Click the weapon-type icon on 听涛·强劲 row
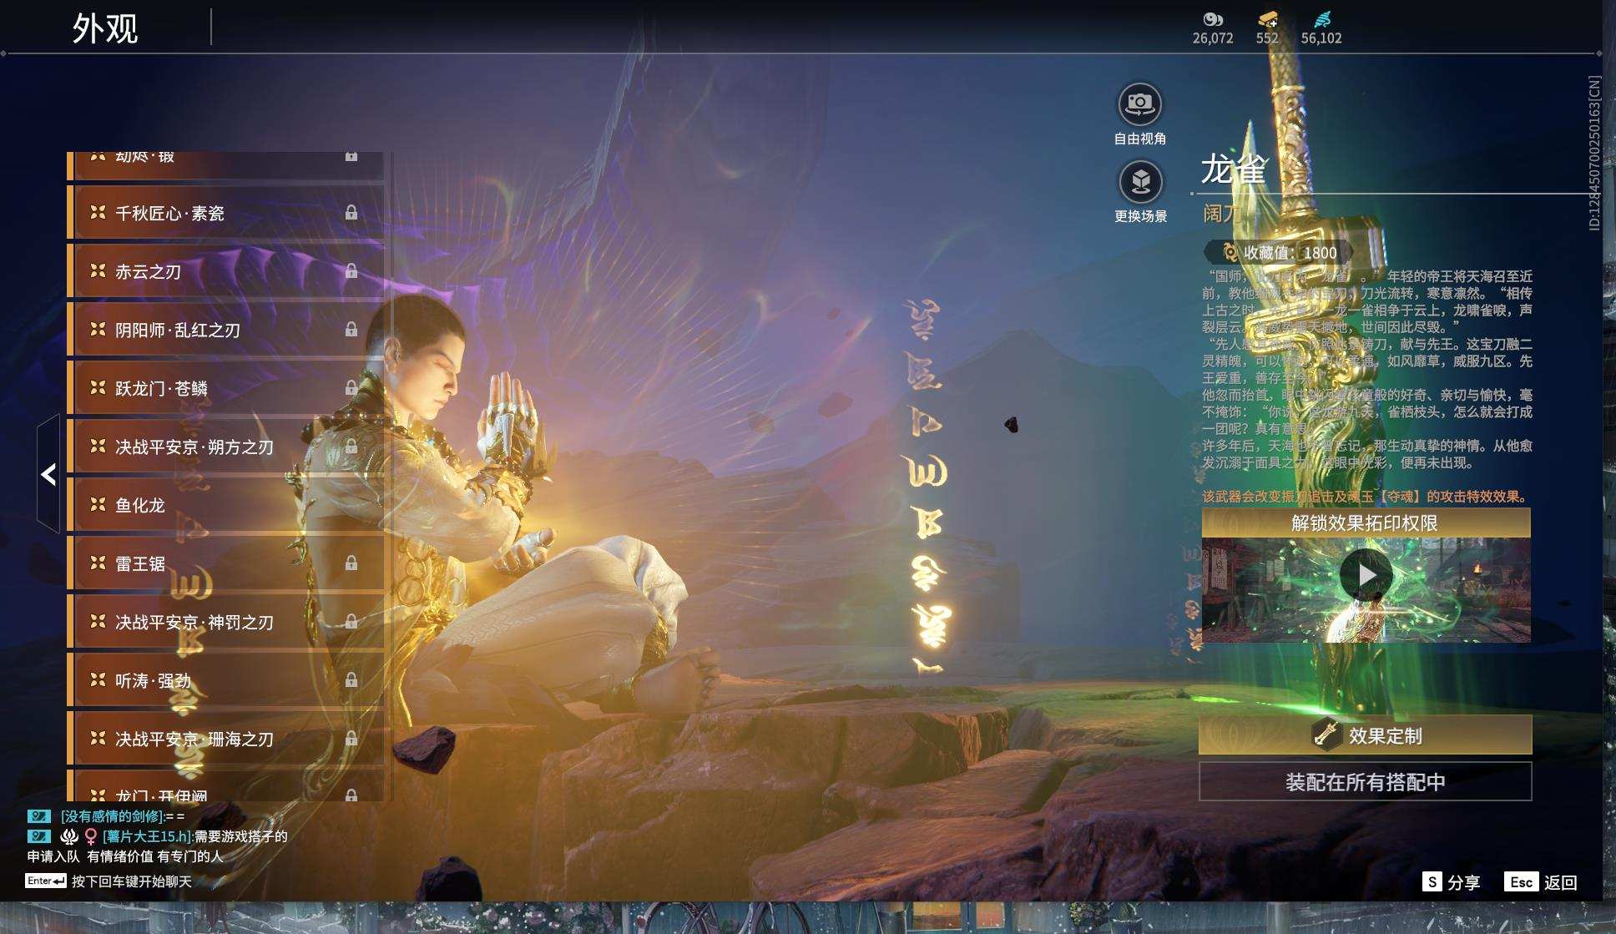 pyautogui.click(x=98, y=679)
